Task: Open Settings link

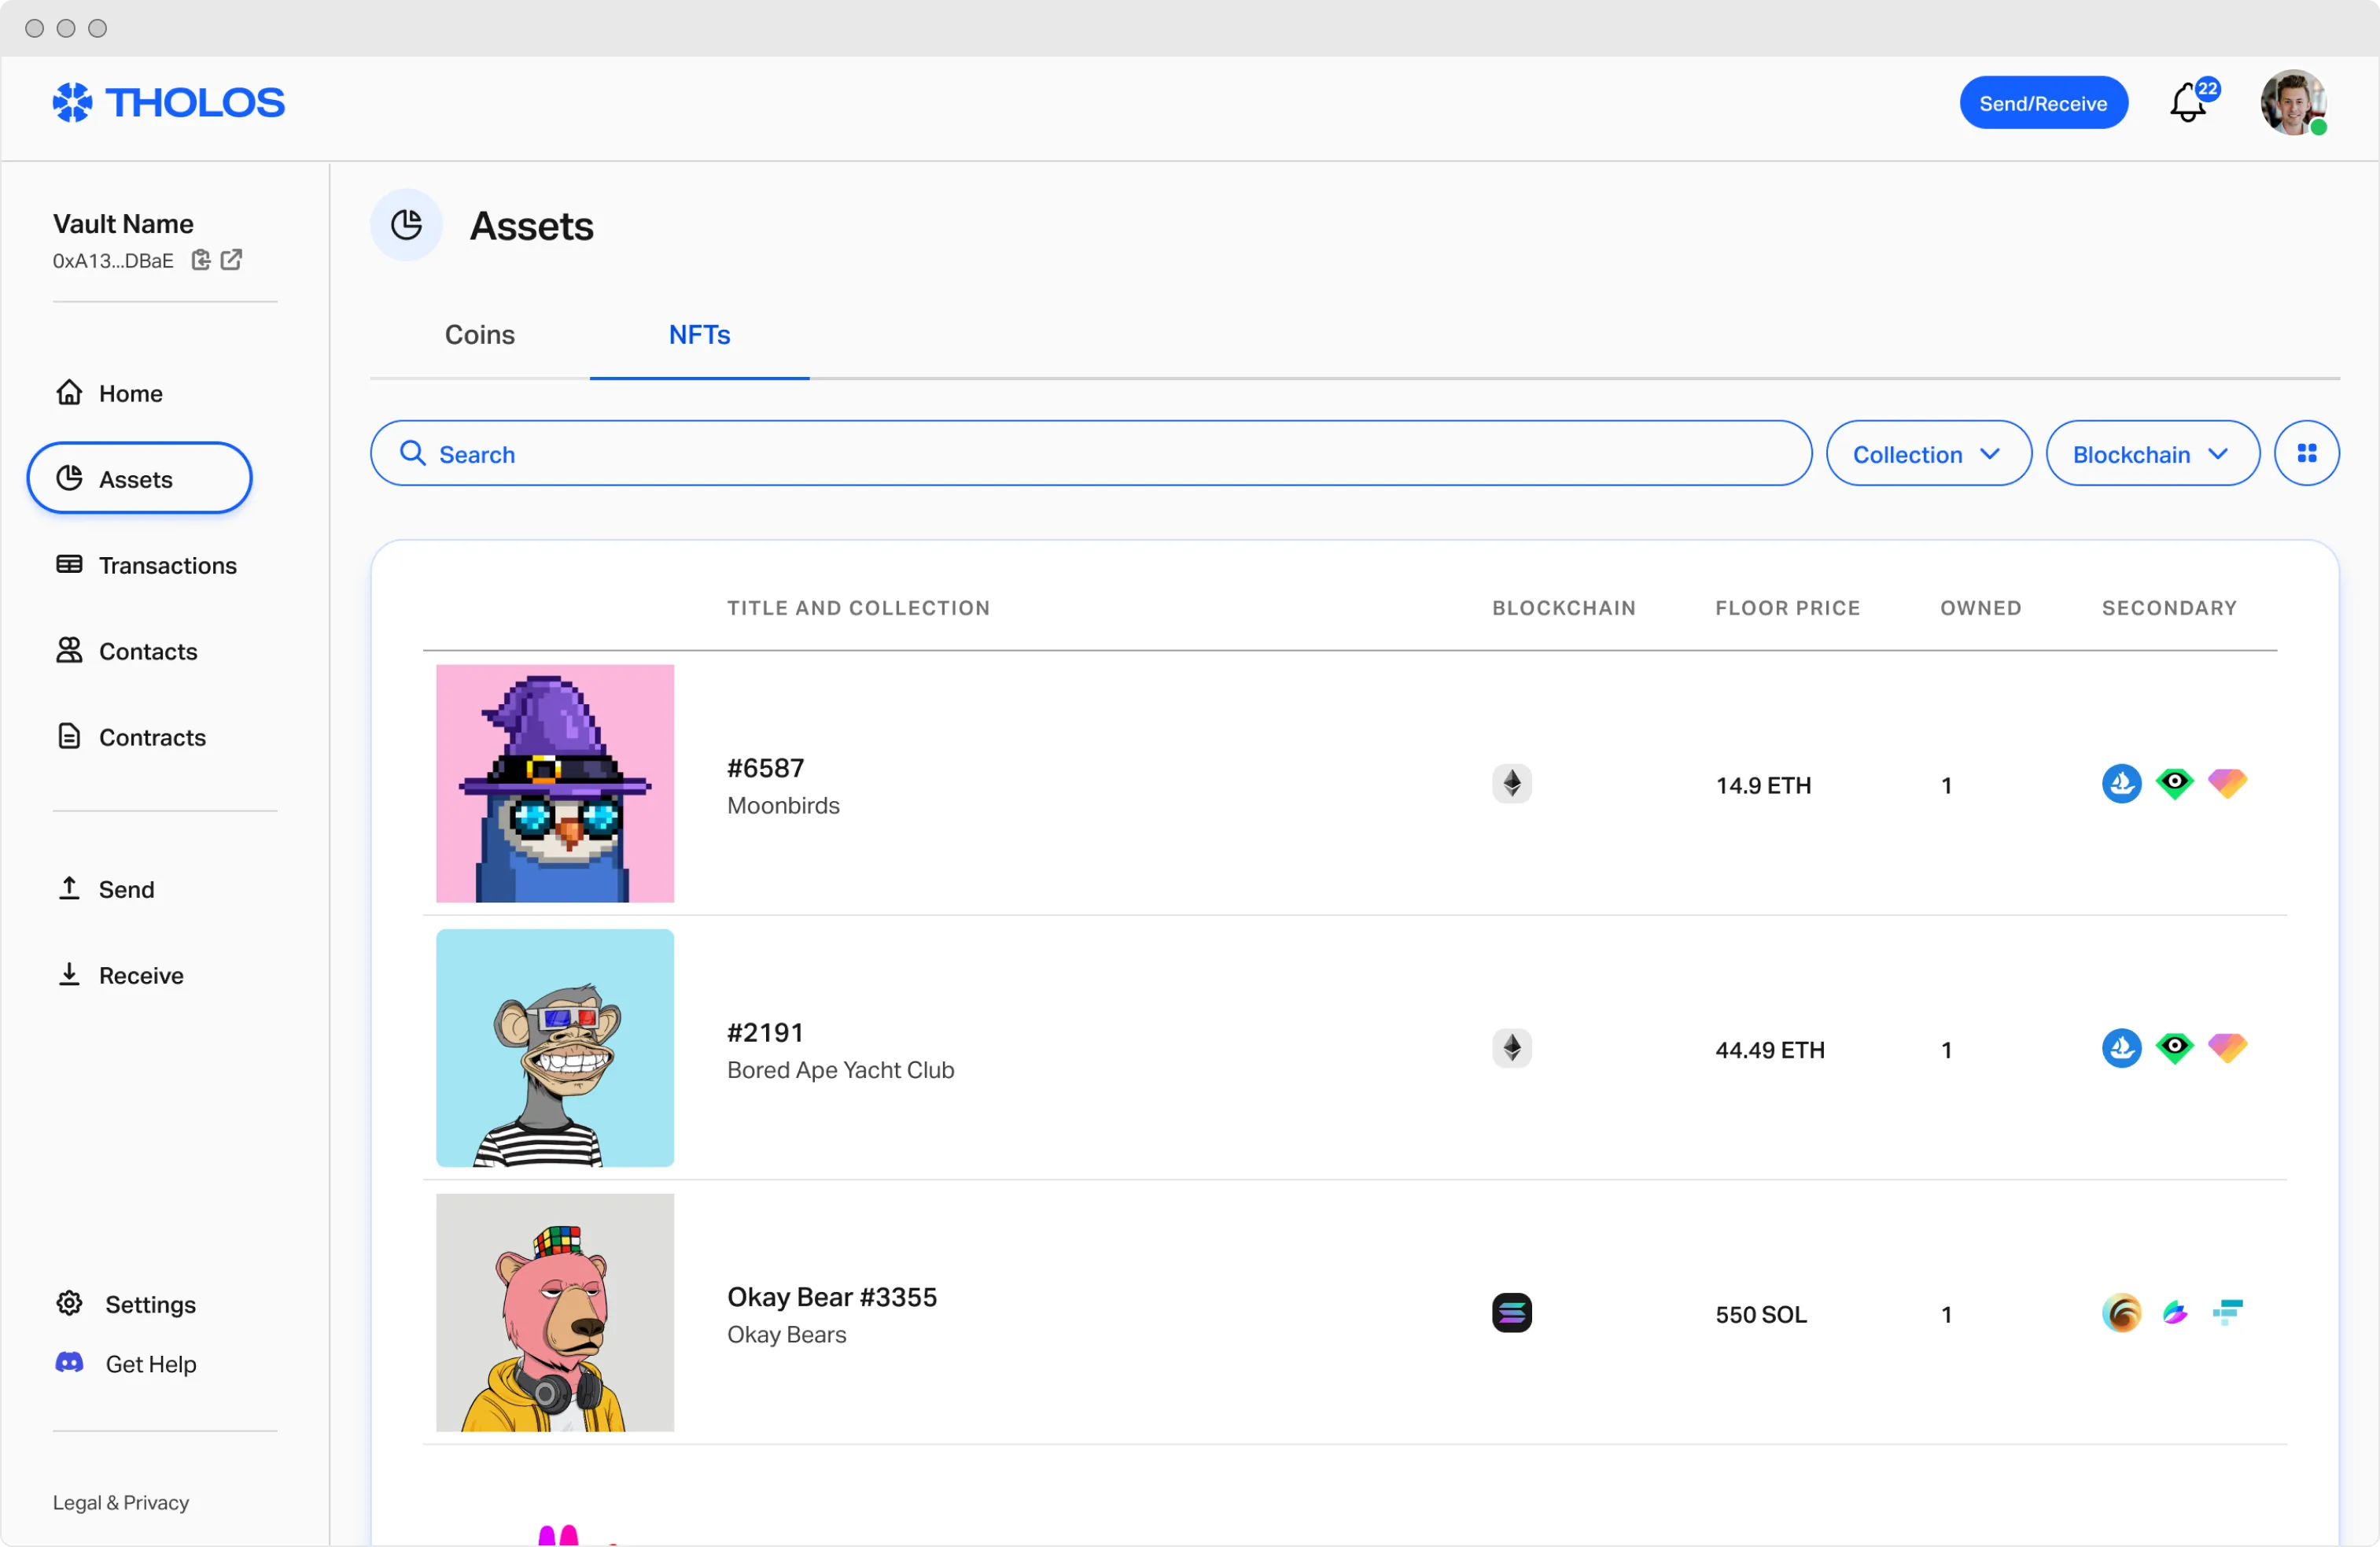Action: (x=150, y=1304)
